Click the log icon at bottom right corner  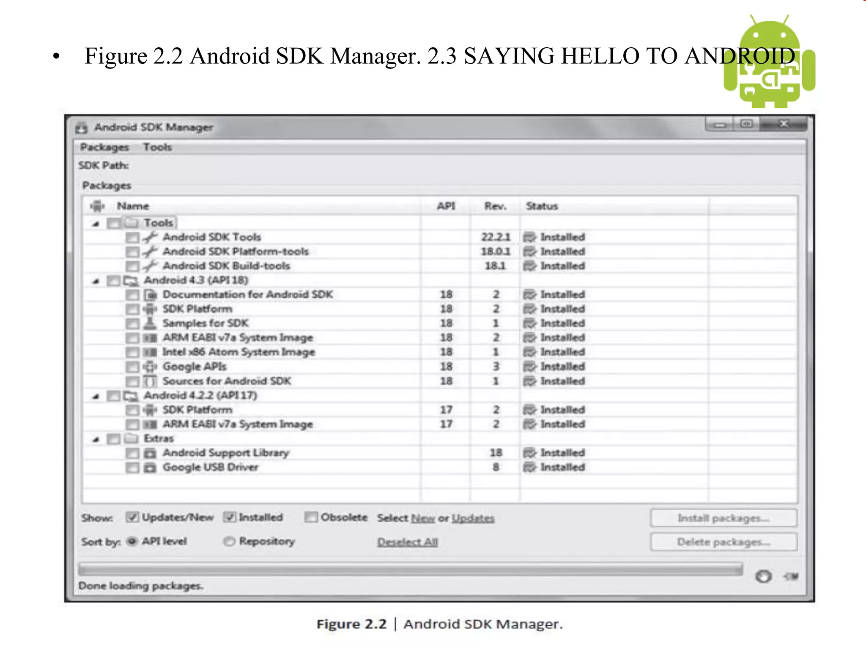click(791, 576)
